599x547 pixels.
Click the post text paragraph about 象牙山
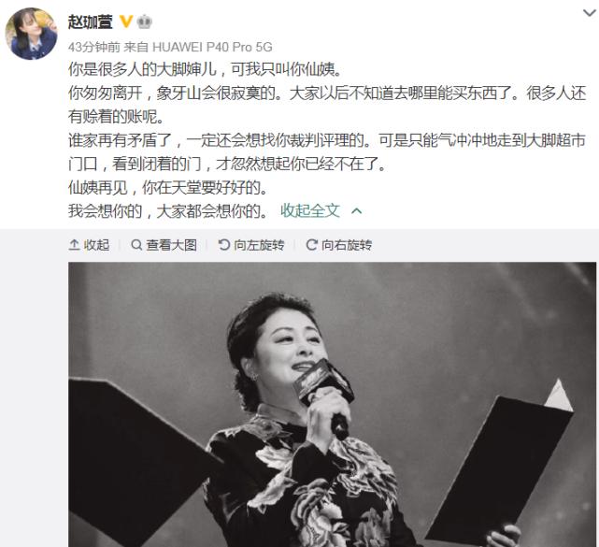point(327,105)
